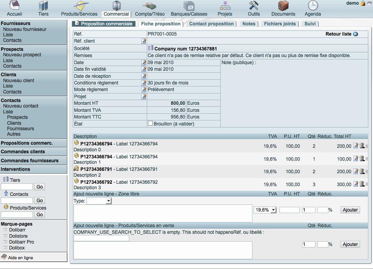The width and height of the screenshot is (373, 269).
Task: Open the Fichiers joints tab
Action: tap(280, 24)
